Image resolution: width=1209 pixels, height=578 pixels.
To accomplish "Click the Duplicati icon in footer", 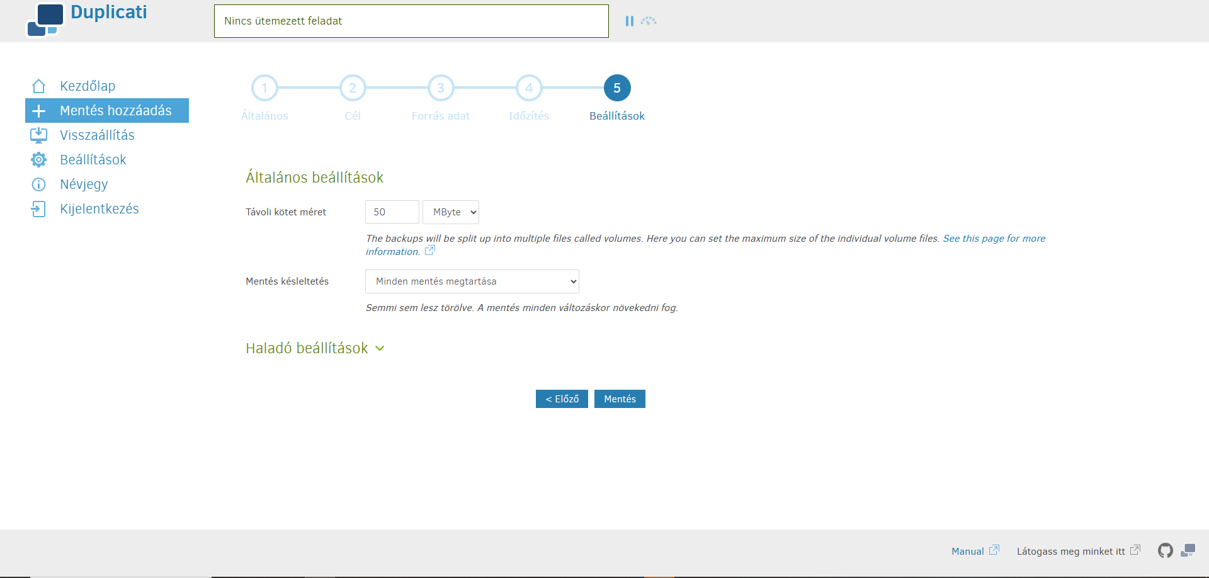I will 1188,551.
